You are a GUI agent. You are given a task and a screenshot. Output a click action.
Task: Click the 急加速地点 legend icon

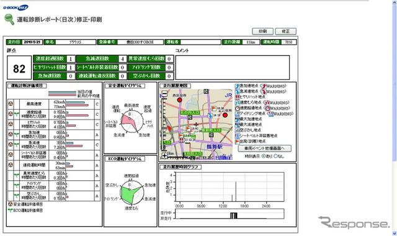pos(237,86)
